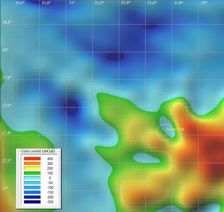Click the 21,6° longitude label

[x=152, y=3]
